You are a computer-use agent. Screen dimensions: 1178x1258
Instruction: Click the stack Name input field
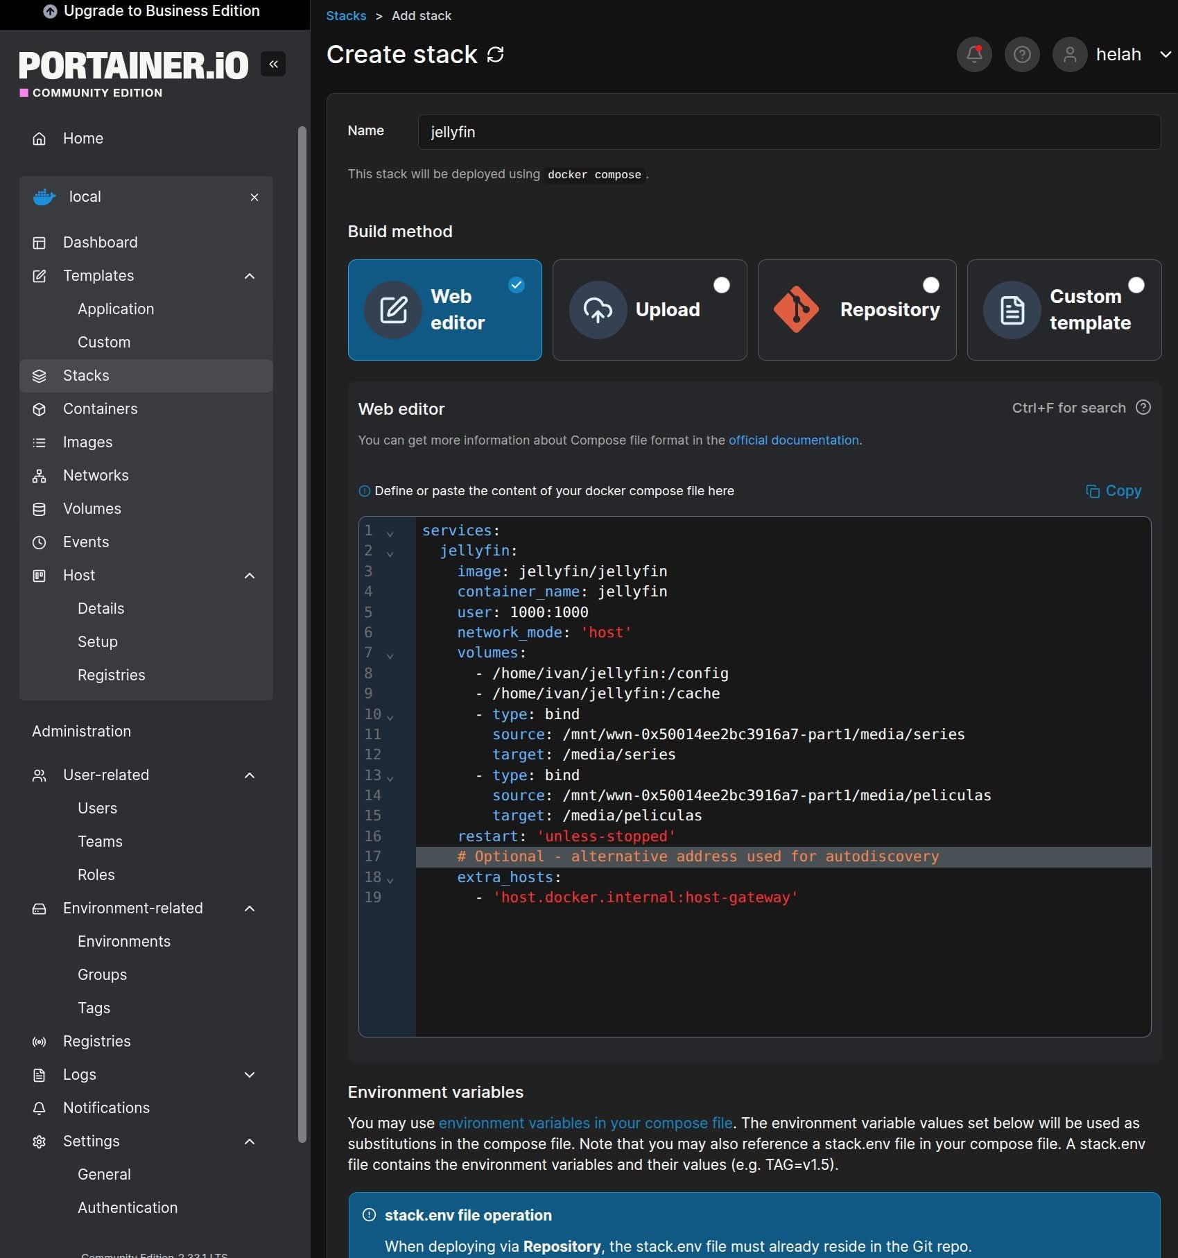click(x=789, y=132)
